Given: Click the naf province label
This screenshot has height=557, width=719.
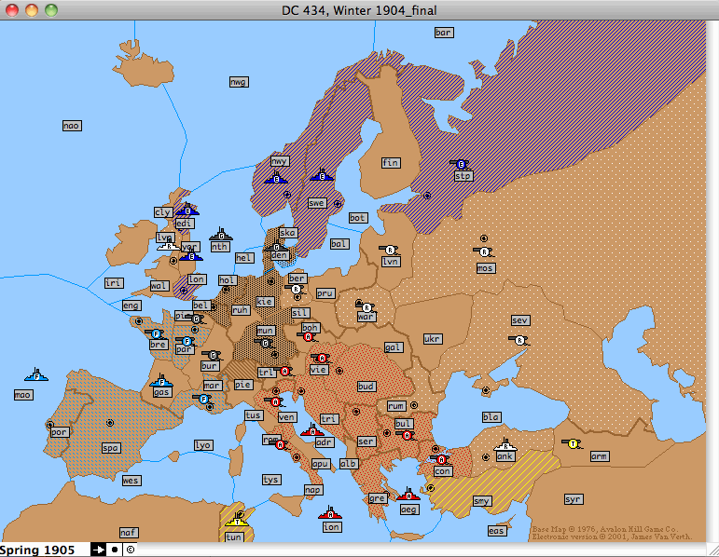Looking at the screenshot, I should (129, 532).
